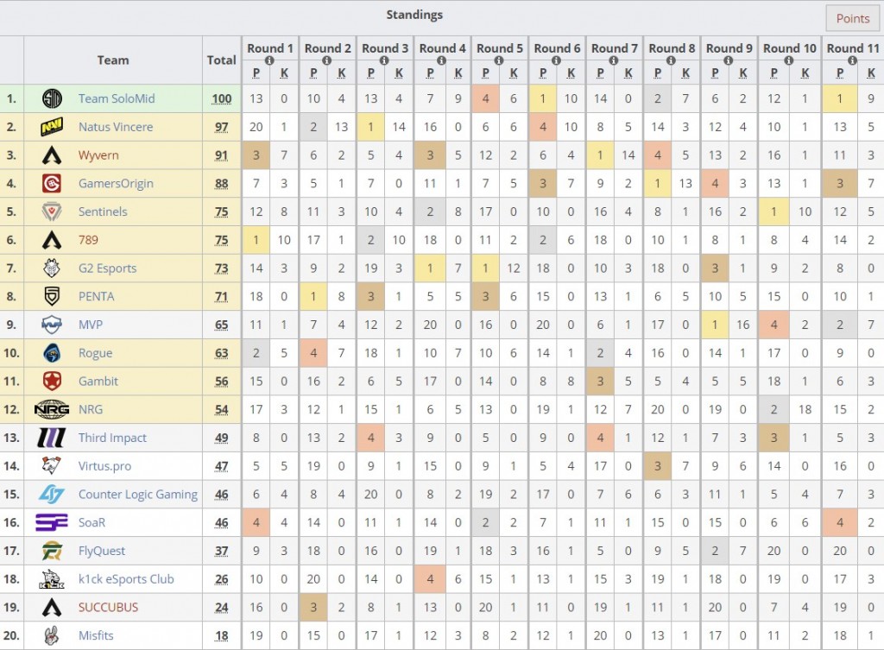Open the SoaR team link
This screenshot has height=650, width=884.
click(92, 522)
